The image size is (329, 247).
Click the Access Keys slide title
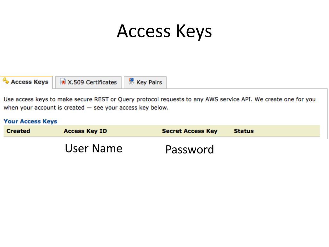point(164,31)
